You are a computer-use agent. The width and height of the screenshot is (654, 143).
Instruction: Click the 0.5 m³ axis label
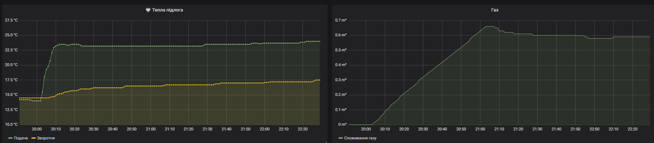(341, 50)
